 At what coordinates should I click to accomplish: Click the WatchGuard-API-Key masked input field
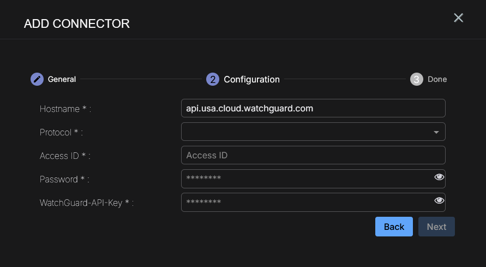point(305,202)
